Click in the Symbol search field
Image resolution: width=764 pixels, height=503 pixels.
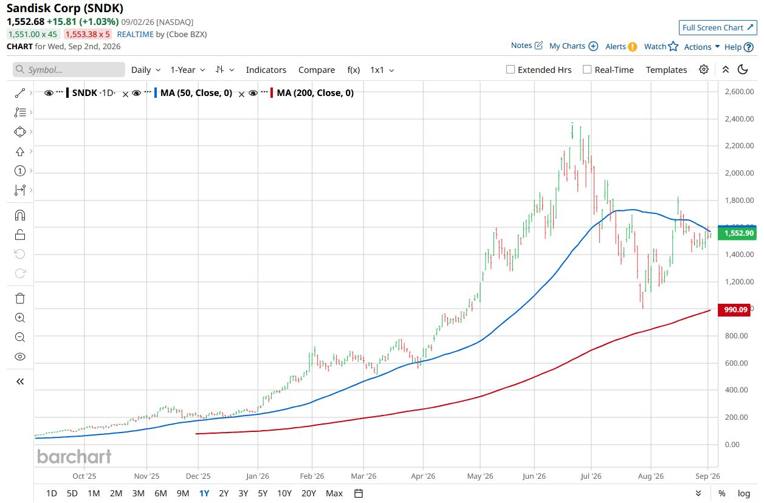point(69,70)
